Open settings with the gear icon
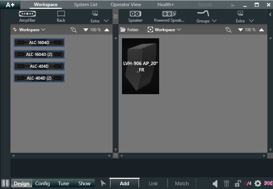The height and width of the screenshot is (189, 273). [258, 184]
